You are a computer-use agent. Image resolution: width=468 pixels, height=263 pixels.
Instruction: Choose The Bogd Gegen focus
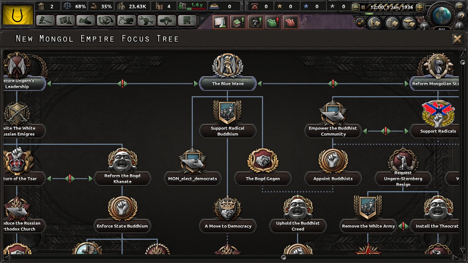click(263, 179)
